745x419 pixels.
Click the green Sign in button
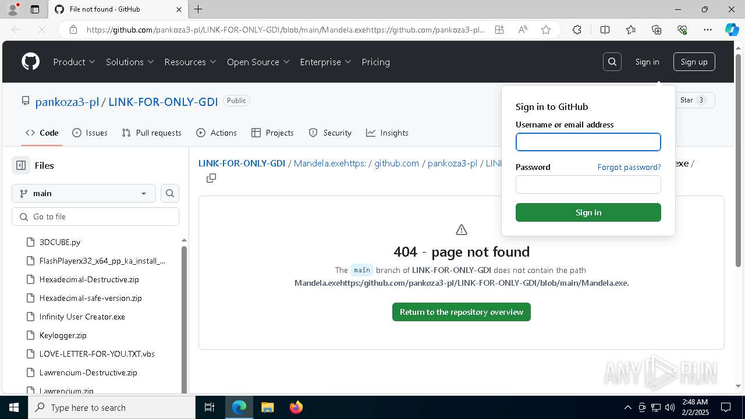click(x=588, y=212)
